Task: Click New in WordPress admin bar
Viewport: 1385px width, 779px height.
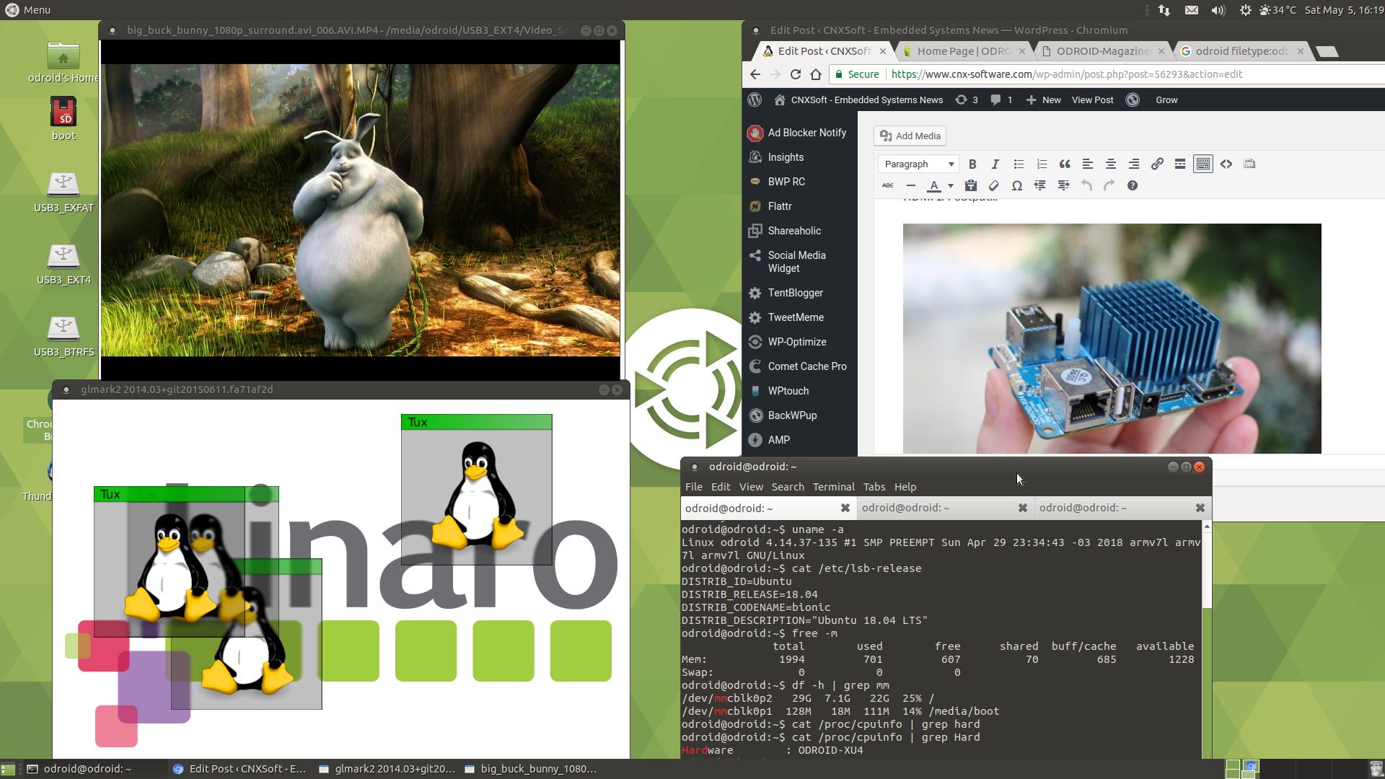Action: coord(1043,100)
